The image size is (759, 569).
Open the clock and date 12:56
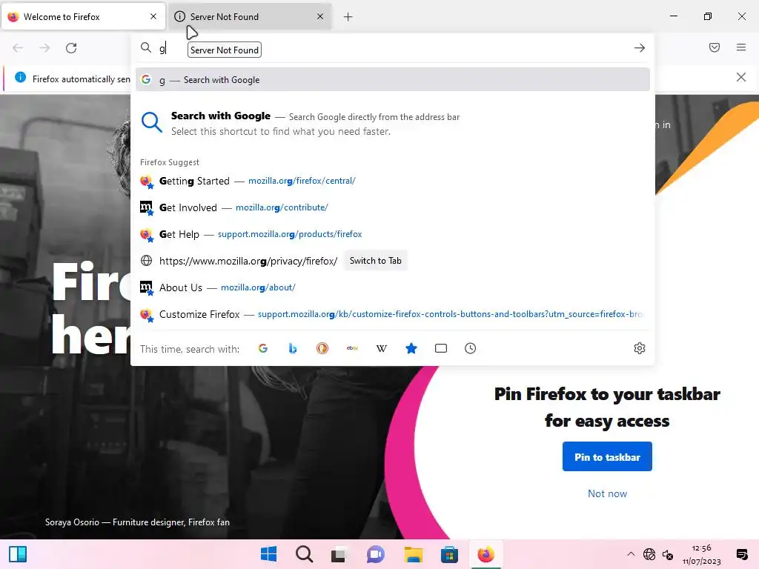point(701,554)
